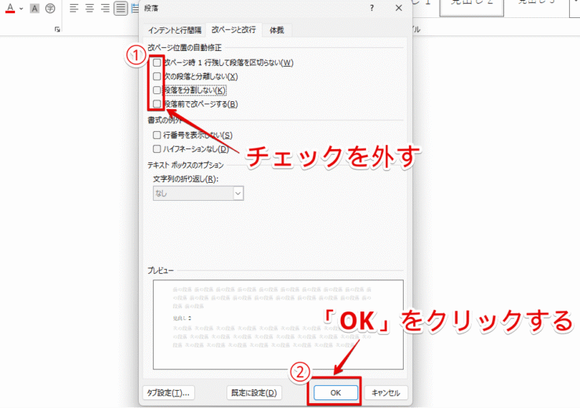
Task: Apply character shading icon
Action: (35, 9)
